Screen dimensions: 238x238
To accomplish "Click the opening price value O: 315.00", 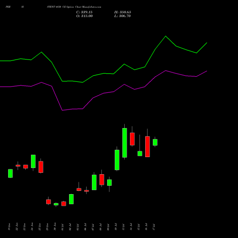I will click(84, 16).
